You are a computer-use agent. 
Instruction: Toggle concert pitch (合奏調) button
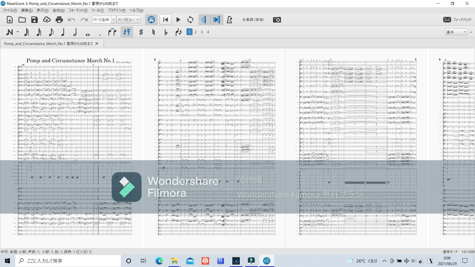pyautogui.click(x=253, y=20)
